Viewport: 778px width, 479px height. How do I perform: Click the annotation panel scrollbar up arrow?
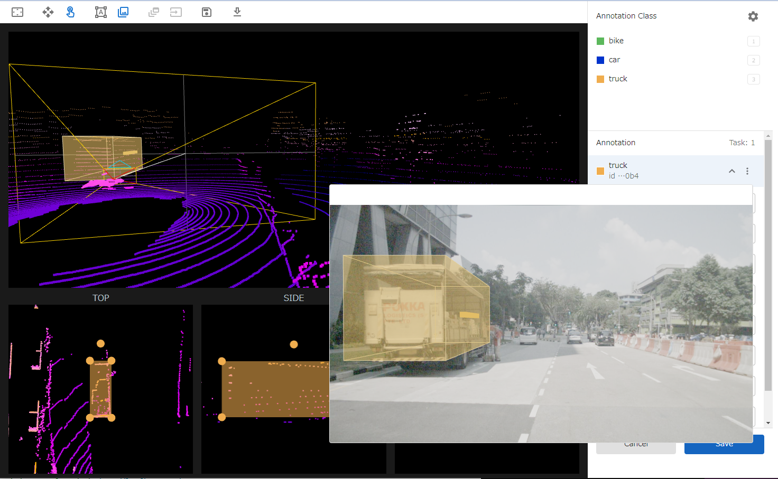point(768,135)
